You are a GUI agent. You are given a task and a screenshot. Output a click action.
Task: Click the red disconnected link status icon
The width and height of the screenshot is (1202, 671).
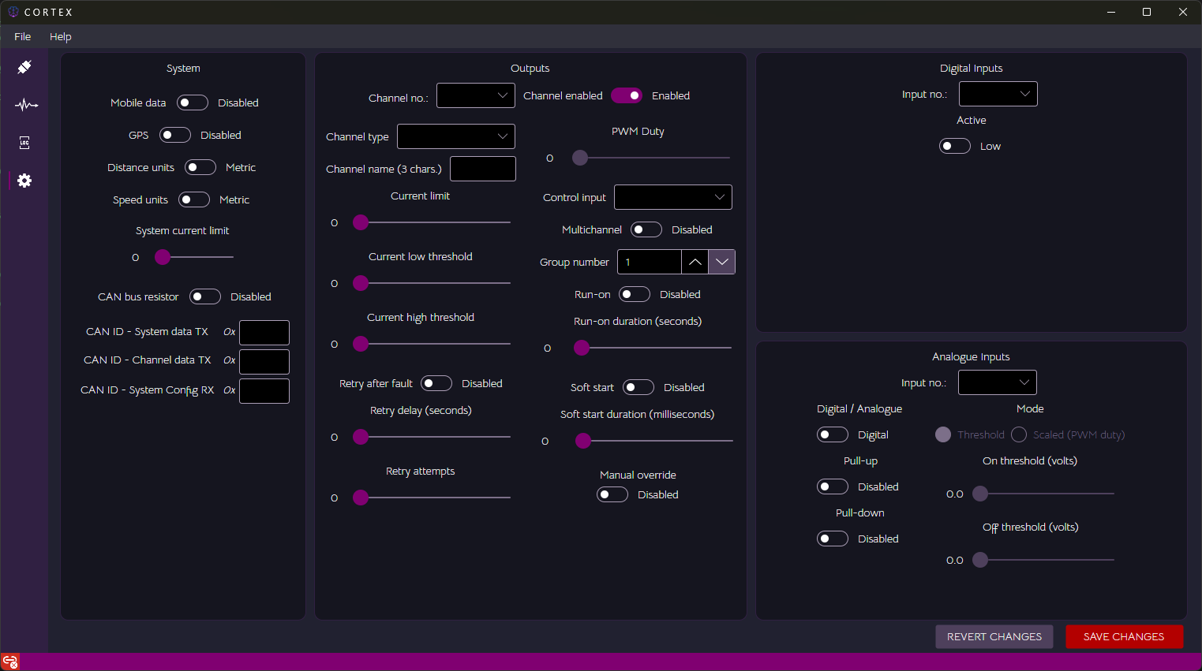[x=10, y=662]
